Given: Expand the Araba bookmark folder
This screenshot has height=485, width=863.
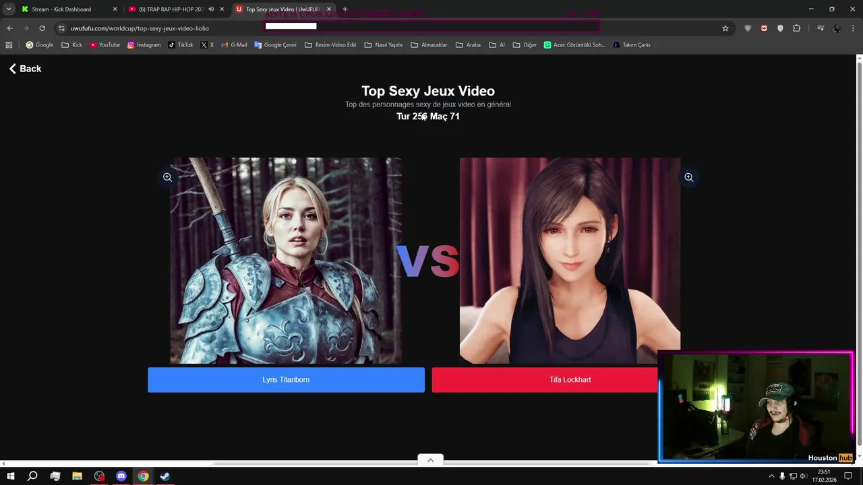Looking at the screenshot, I should point(468,45).
